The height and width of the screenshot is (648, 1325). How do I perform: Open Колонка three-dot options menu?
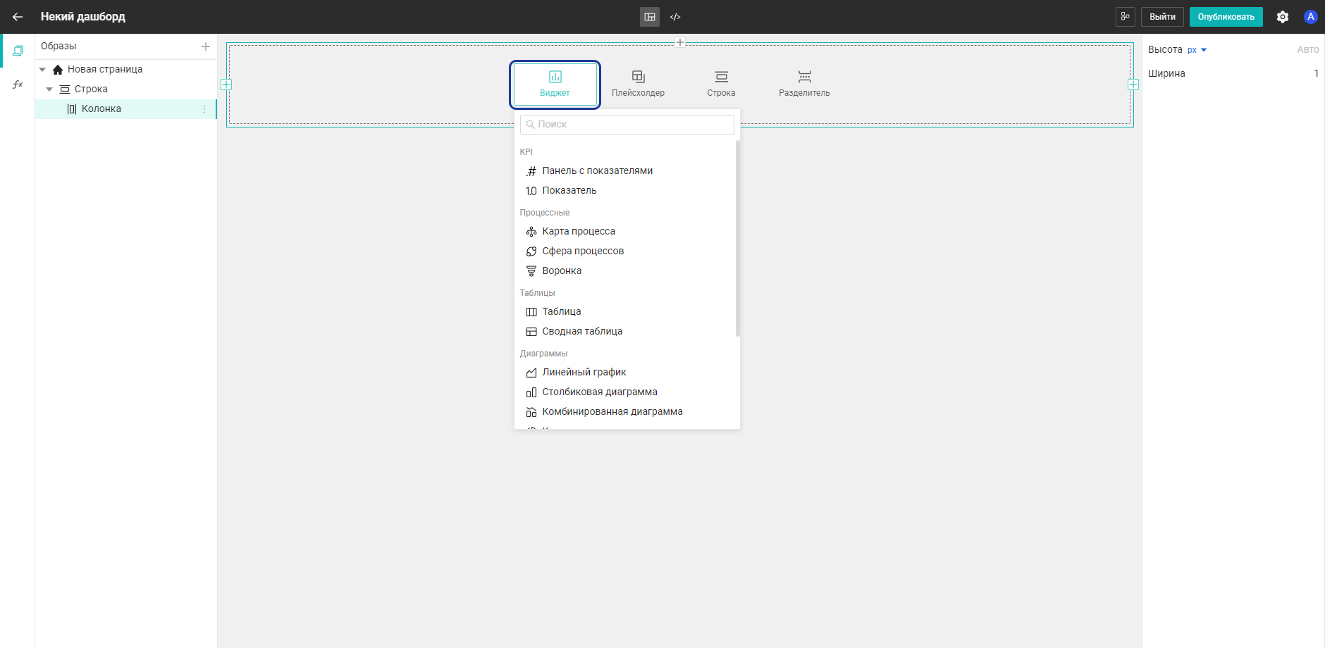pos(204,109)
